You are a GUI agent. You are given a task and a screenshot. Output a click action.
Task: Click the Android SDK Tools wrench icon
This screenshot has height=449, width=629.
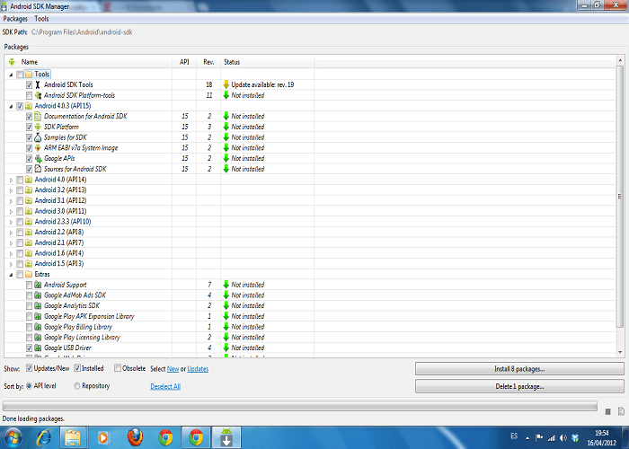pos(38,84)
